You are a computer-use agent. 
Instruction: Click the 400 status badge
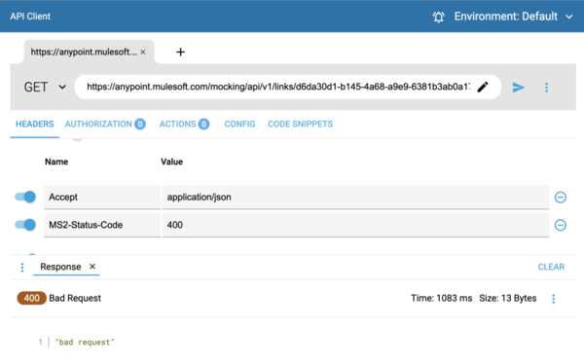32,298
